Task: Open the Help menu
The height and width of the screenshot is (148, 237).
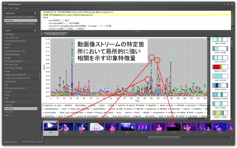Action: coord(17,8)
